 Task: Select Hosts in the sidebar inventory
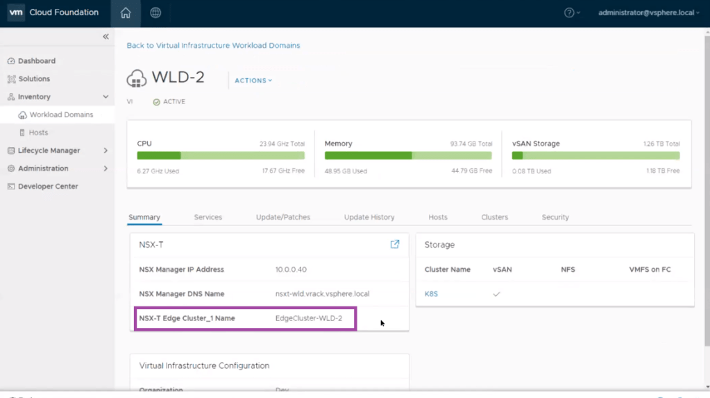(x=38, y=132)
